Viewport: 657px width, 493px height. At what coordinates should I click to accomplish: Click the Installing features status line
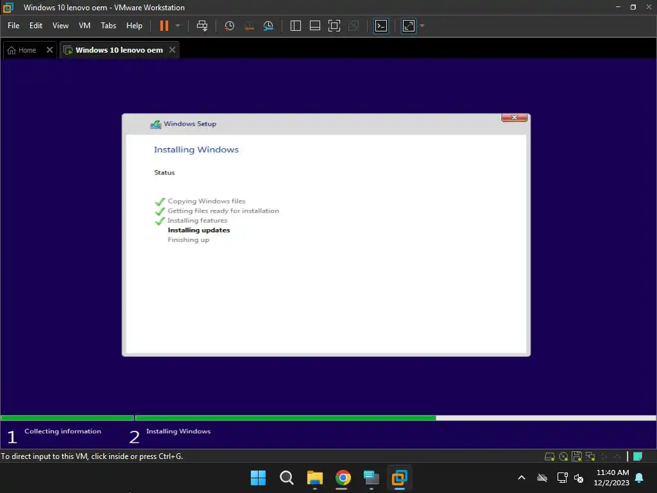point(198,221)
